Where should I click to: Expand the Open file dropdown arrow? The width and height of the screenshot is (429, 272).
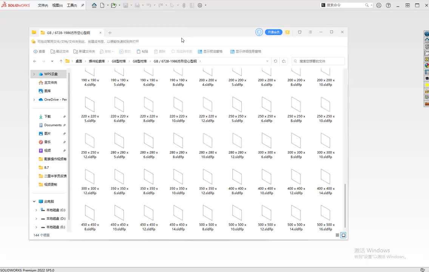(119, 5)
